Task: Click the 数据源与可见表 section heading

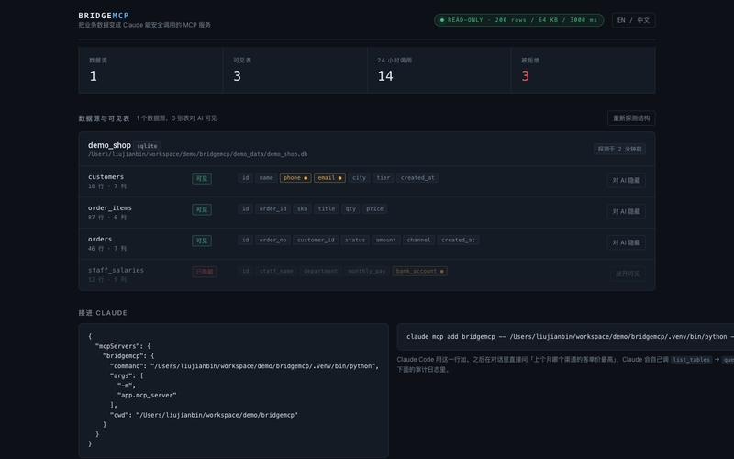Action: tap(104, 118)
